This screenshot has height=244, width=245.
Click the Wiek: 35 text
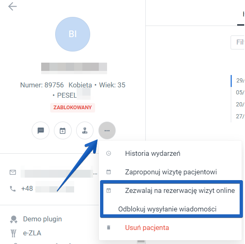tap(112, 85)
